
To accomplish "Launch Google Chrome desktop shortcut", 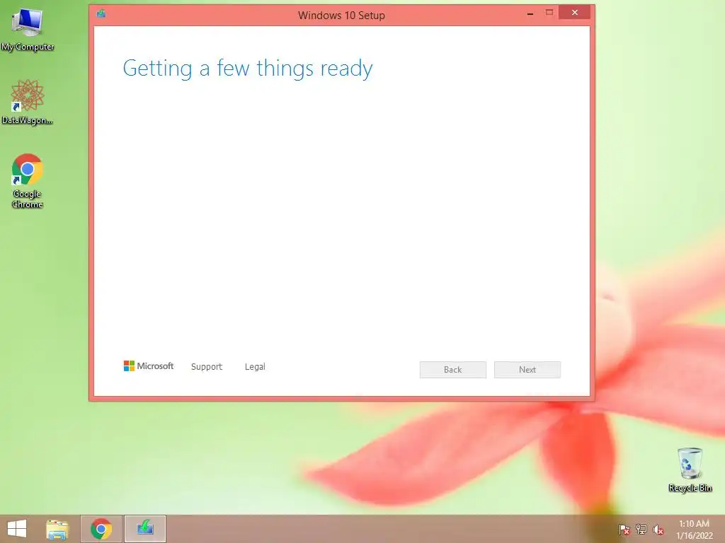I will (x=28, y=180).
